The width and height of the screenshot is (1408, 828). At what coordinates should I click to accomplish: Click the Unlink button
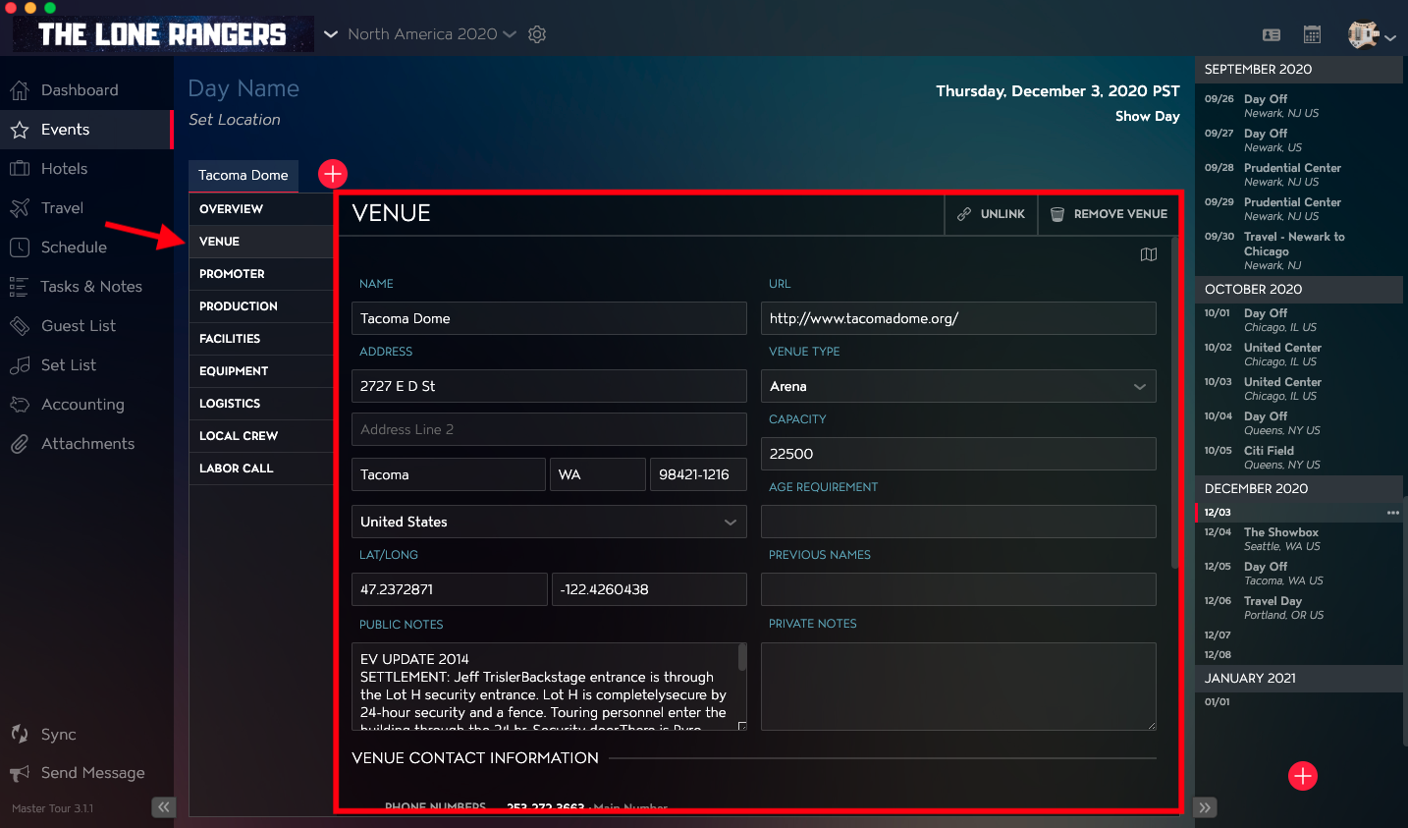[x=991, y=214]
